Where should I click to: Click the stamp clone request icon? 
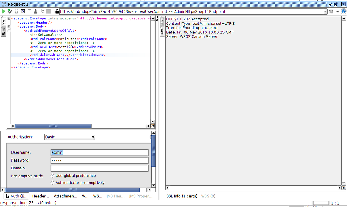pos(36,11)
